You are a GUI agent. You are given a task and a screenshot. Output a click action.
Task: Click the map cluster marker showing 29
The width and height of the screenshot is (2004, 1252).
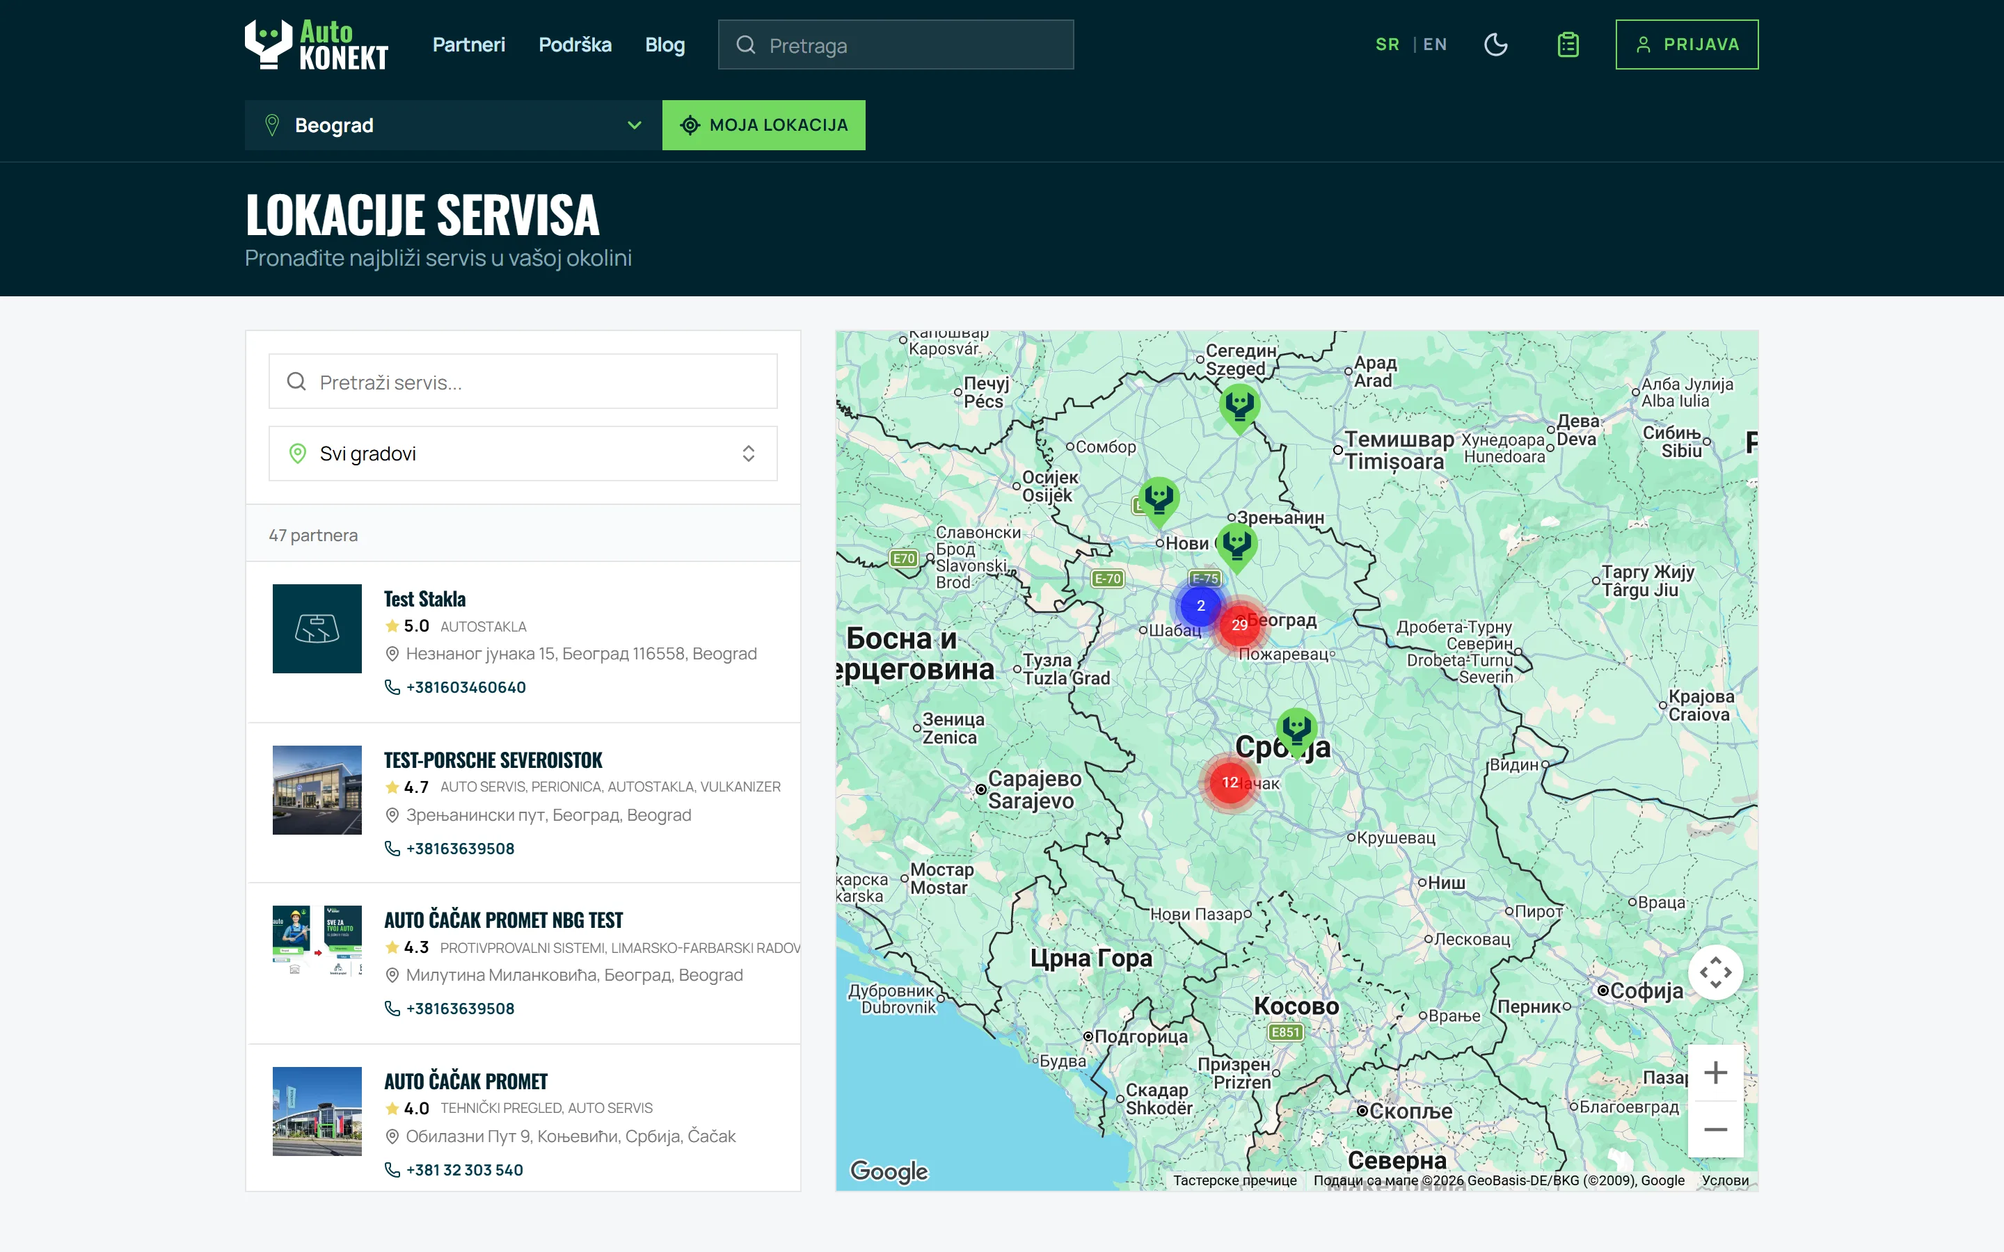click(1239, 625)
